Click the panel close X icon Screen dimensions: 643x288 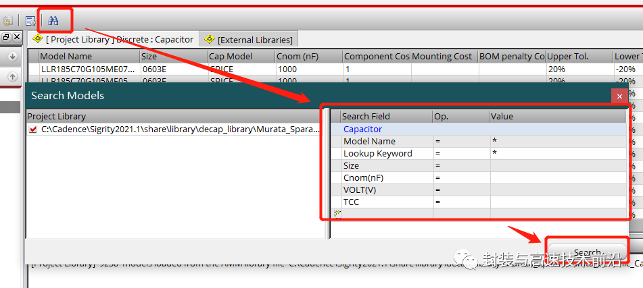point(16,37)
